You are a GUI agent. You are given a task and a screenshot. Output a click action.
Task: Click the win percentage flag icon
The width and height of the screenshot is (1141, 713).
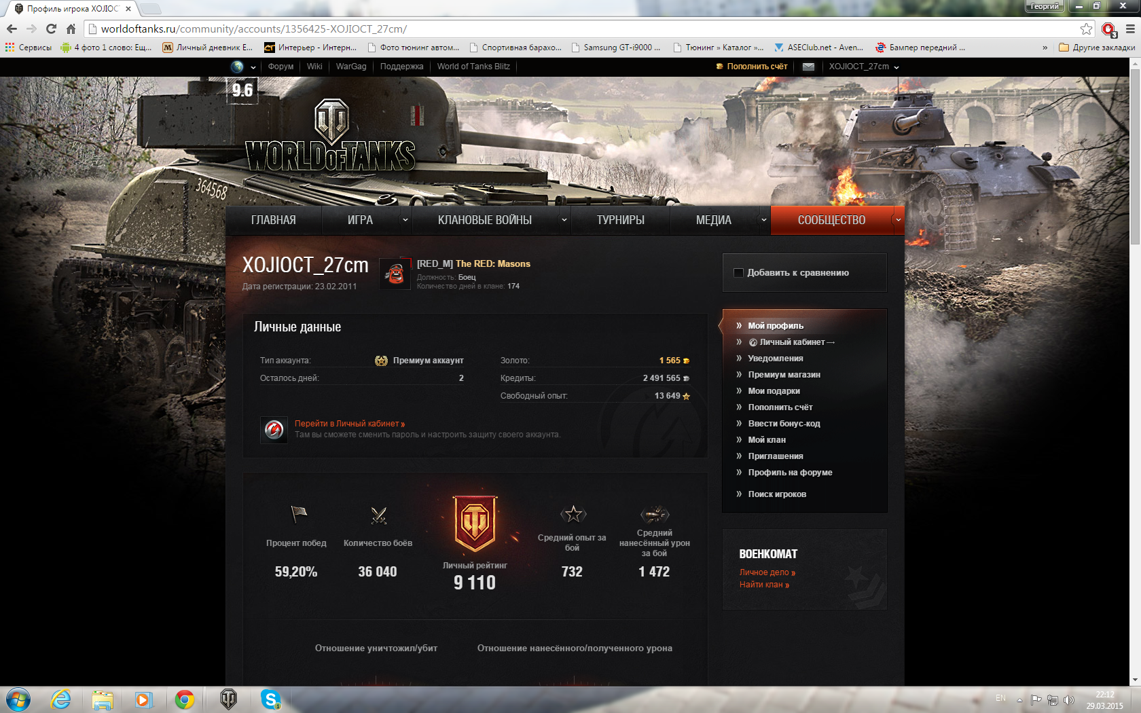(298, 515)
